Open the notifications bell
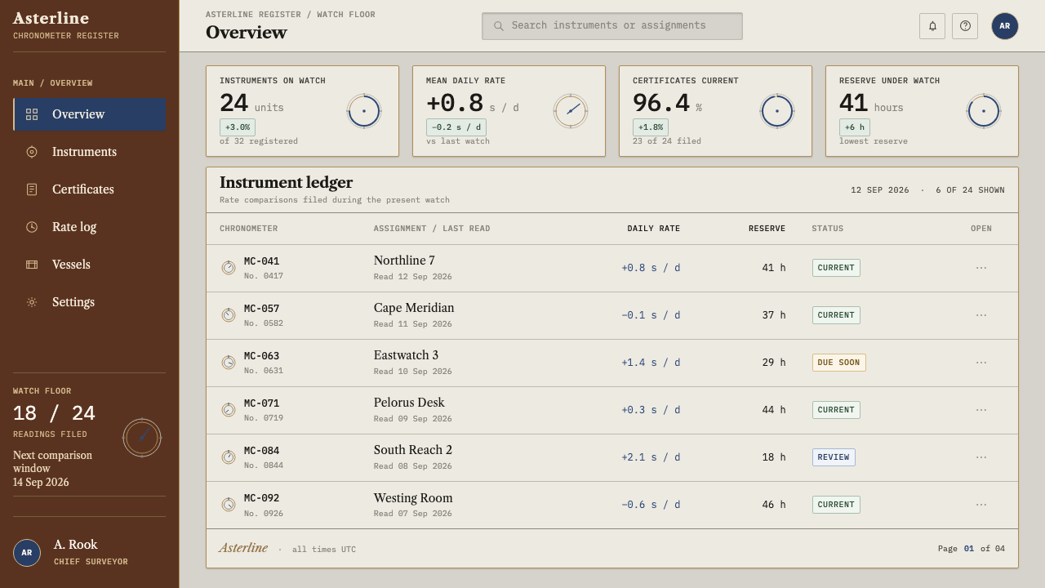This screenshot has width=1045, height=588. point(932,26)
